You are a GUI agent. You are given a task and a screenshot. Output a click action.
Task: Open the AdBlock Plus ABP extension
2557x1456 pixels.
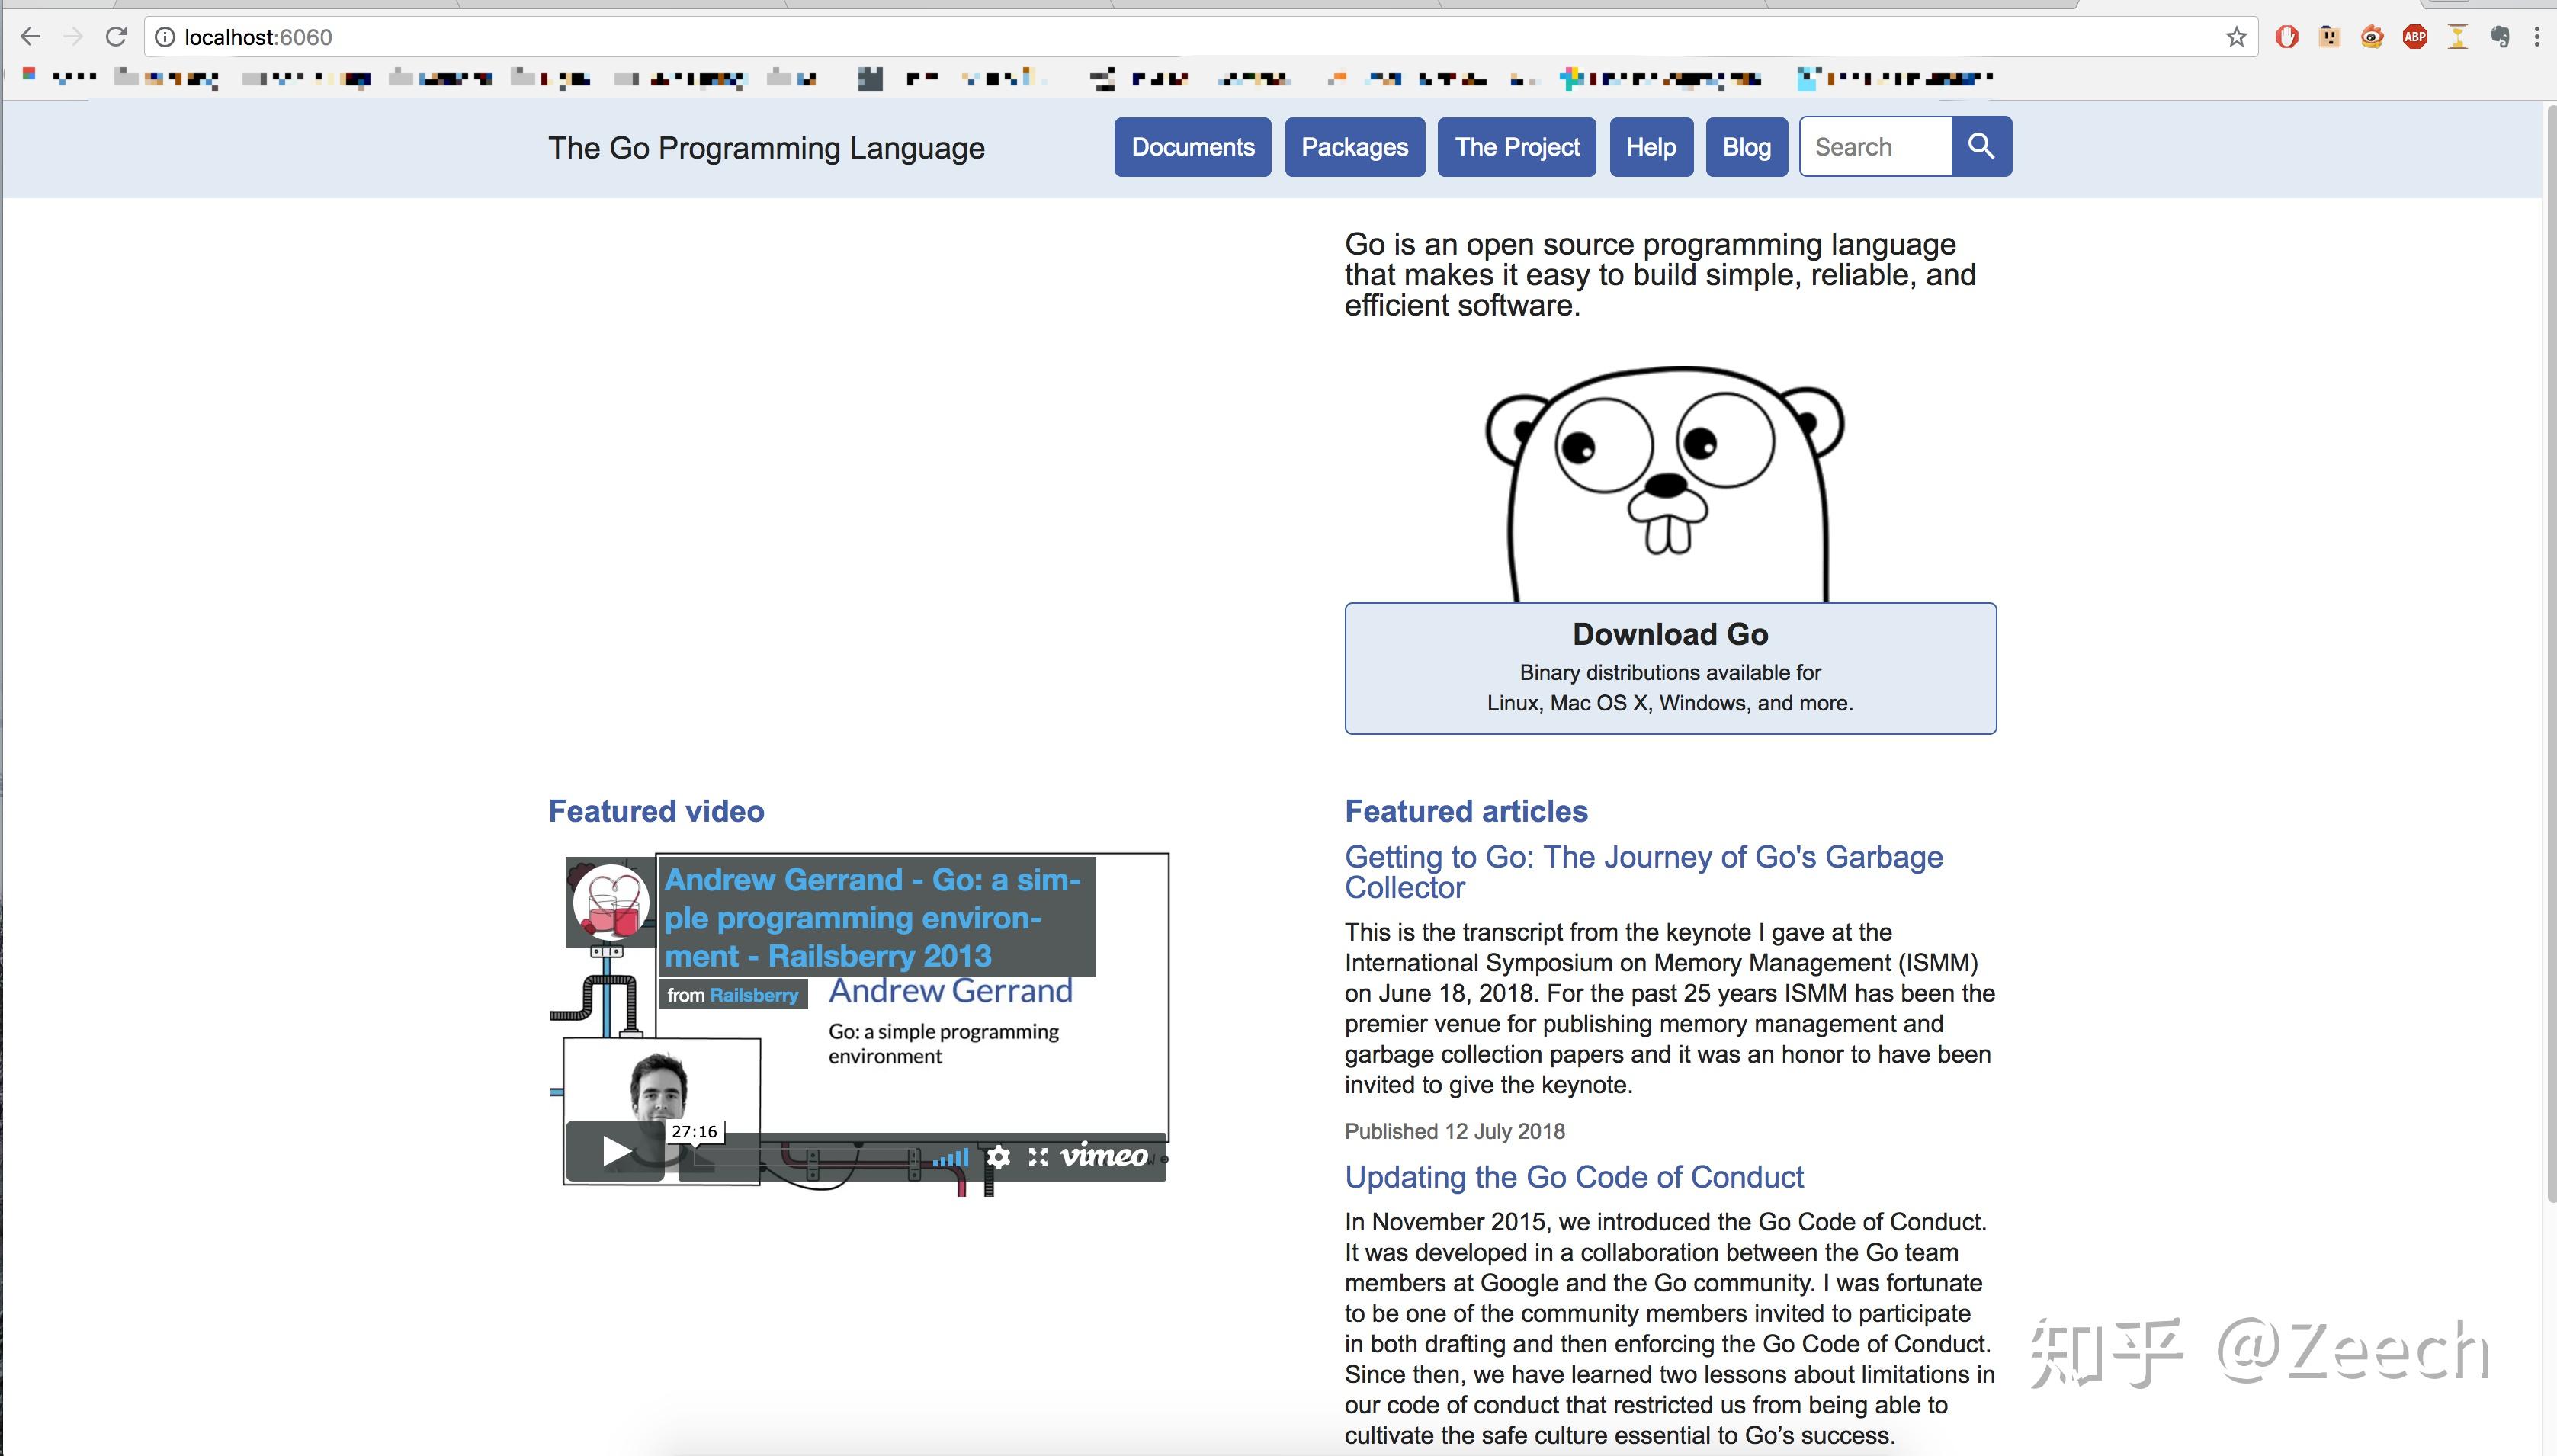2414,37
